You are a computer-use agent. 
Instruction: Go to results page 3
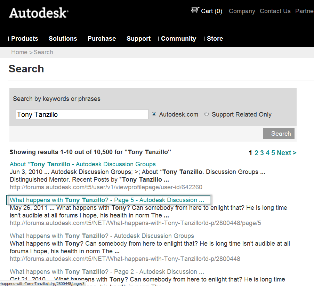262,153
